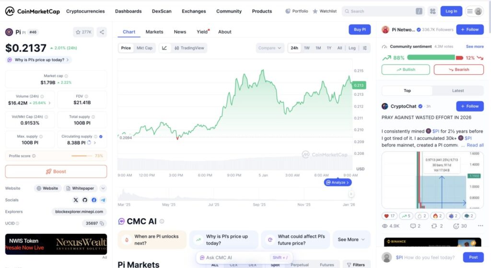Open chart settings icon next to Log
This screenshot has width=491, height=268.
[x=365, y=48]
